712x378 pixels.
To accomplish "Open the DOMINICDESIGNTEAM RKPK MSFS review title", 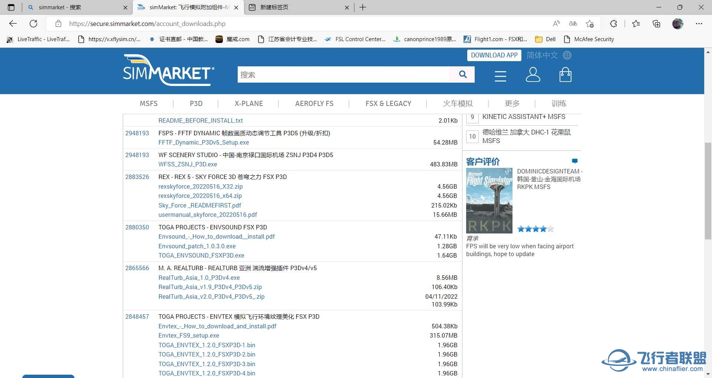I will pyautogui.click(x=550, y=179).
